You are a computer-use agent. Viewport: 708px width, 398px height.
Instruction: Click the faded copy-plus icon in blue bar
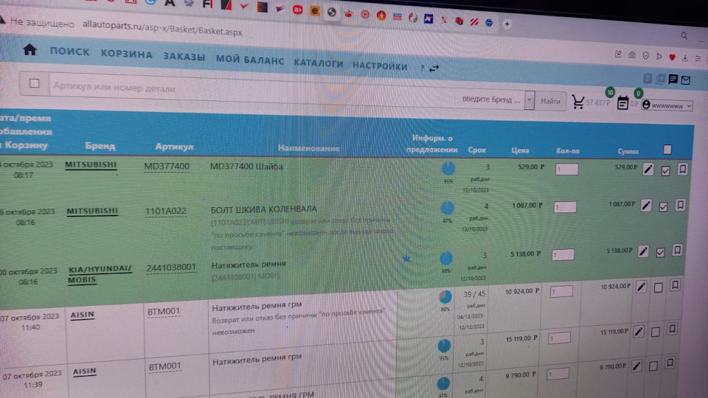tap(660, 79)
